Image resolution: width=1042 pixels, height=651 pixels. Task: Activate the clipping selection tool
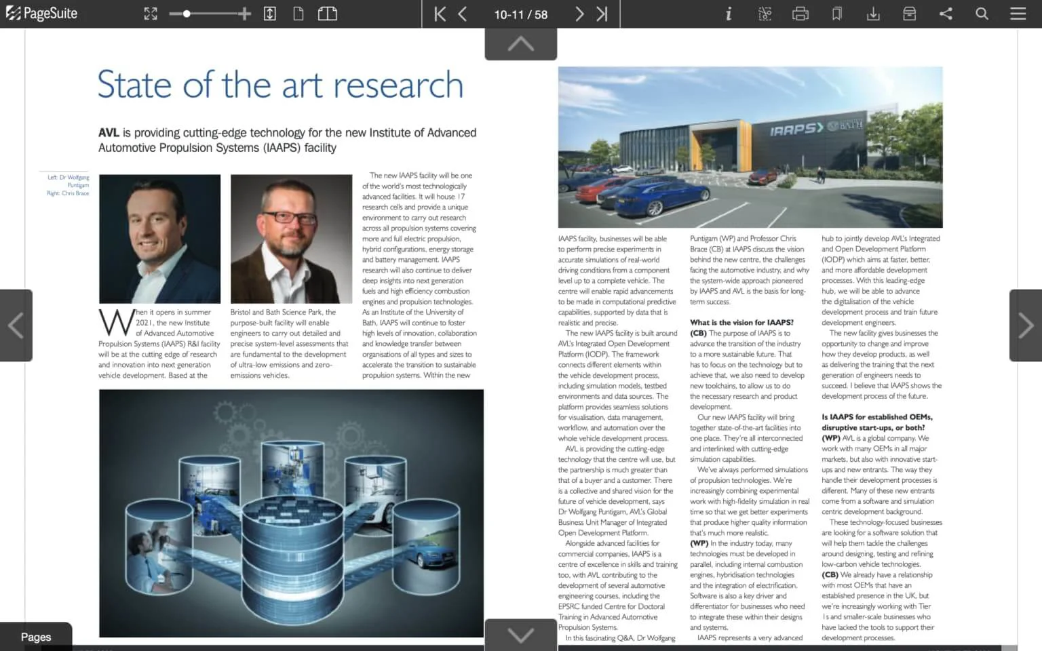coord(765,14)
